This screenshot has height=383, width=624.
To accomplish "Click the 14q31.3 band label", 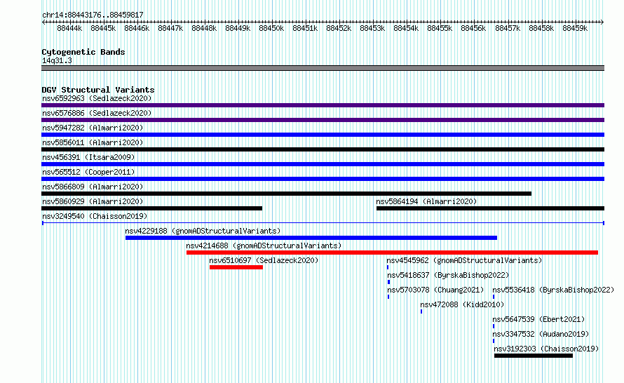I will click(57, 60).
